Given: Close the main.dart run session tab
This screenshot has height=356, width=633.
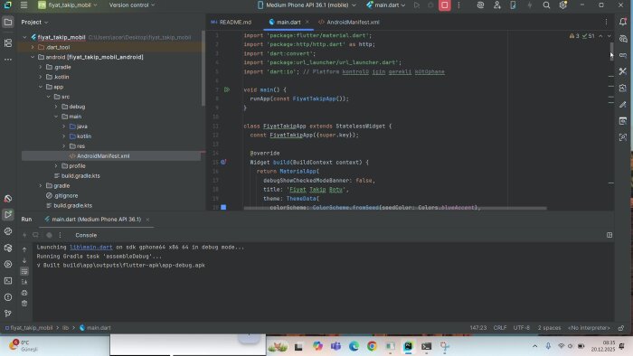Looking at the screenshot, I should coord(147,220).
